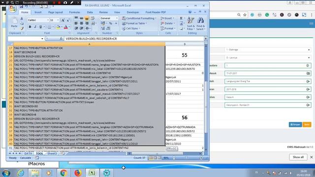
Task: Toggle Underline formatting
Action: (40, 27)
